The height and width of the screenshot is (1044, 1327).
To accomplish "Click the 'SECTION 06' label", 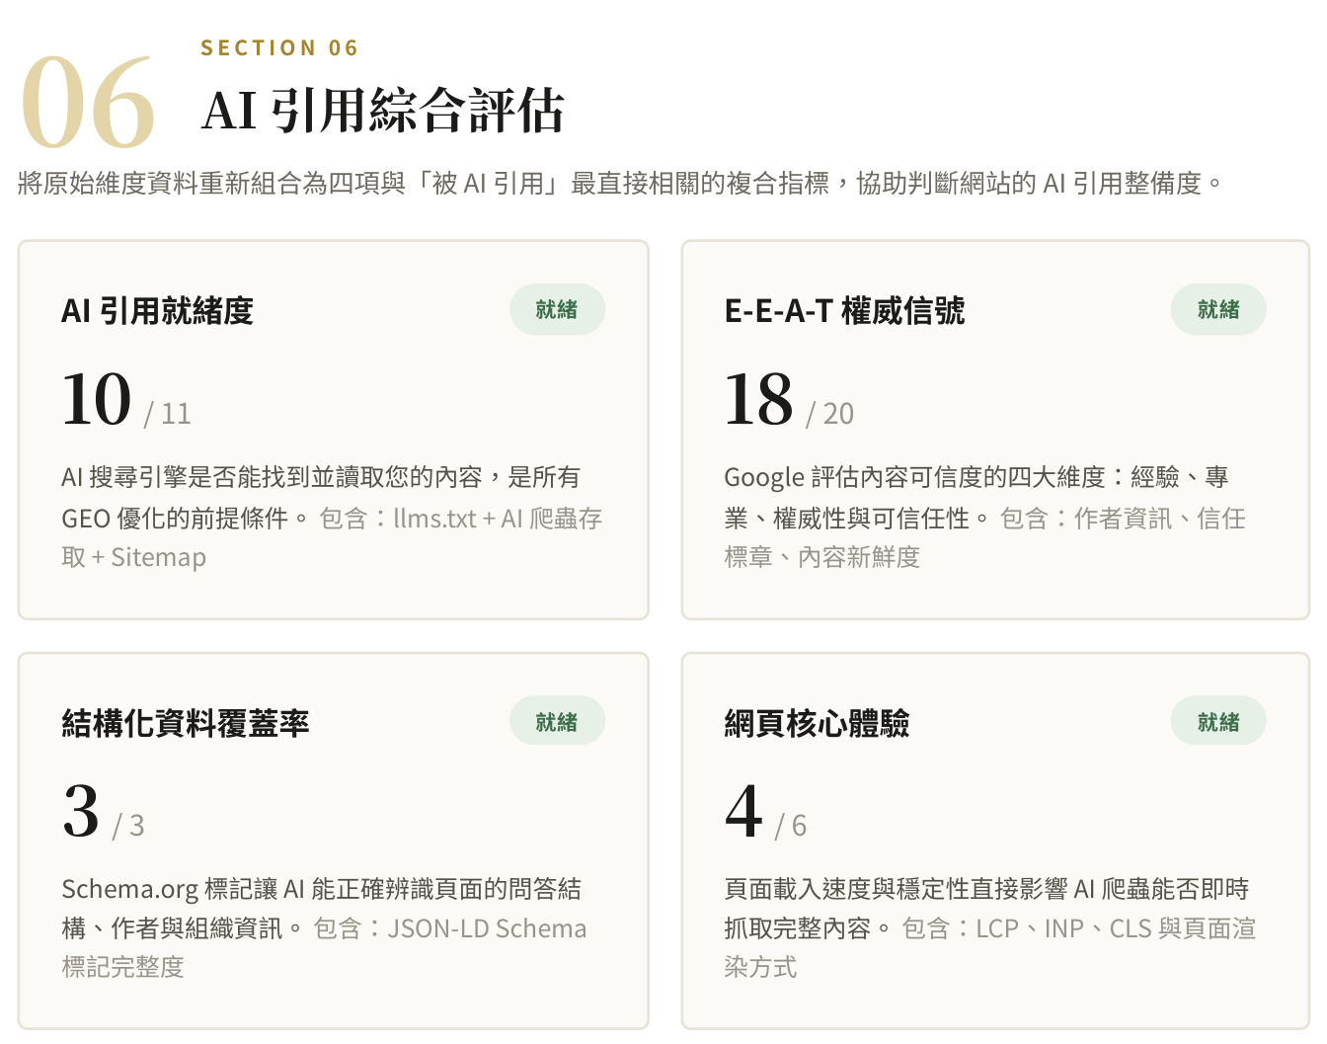I will pos(279,47).
